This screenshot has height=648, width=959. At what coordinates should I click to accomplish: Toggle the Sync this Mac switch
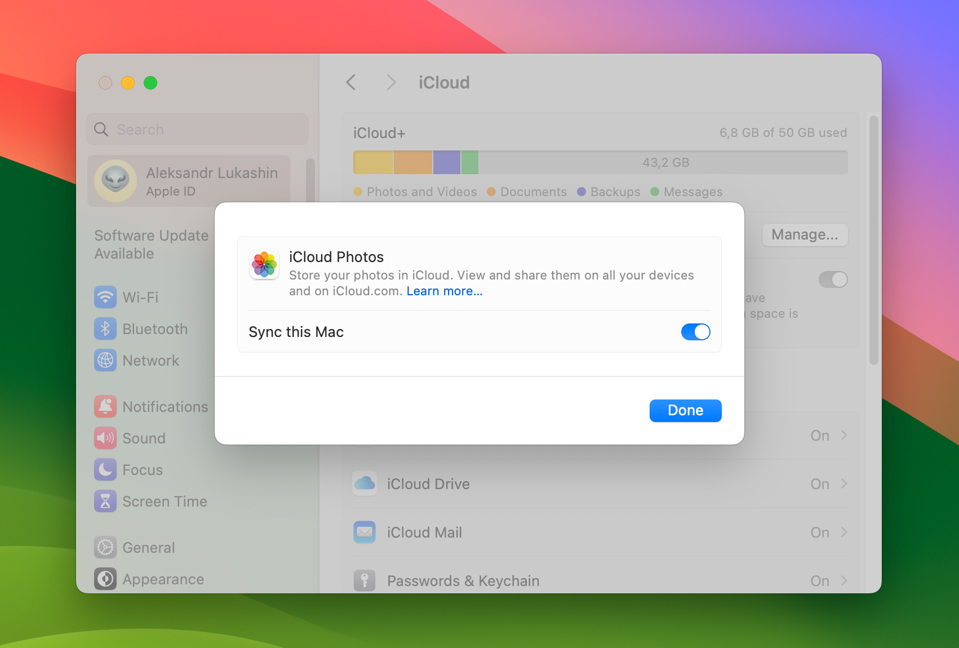click(x=696, y=332)
